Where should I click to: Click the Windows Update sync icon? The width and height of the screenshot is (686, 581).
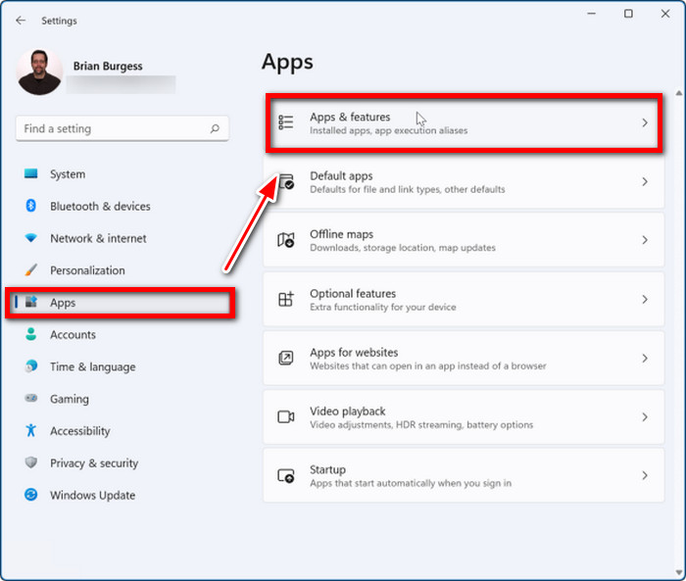pos(31,495)
